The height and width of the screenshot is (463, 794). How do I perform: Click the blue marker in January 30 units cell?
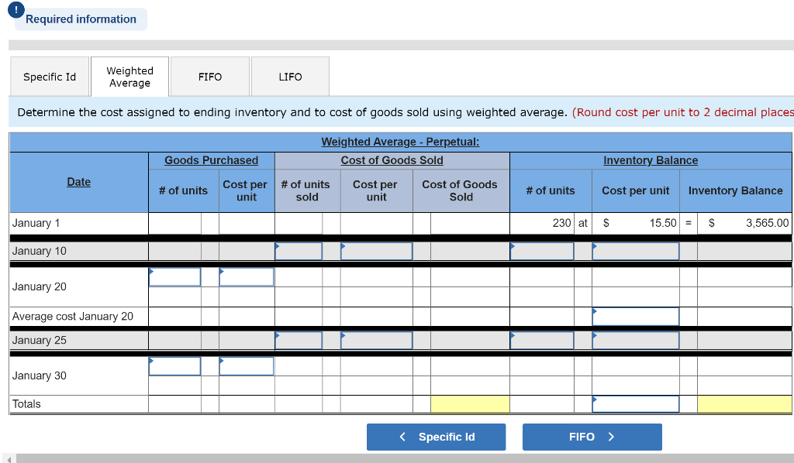[152, 359]
